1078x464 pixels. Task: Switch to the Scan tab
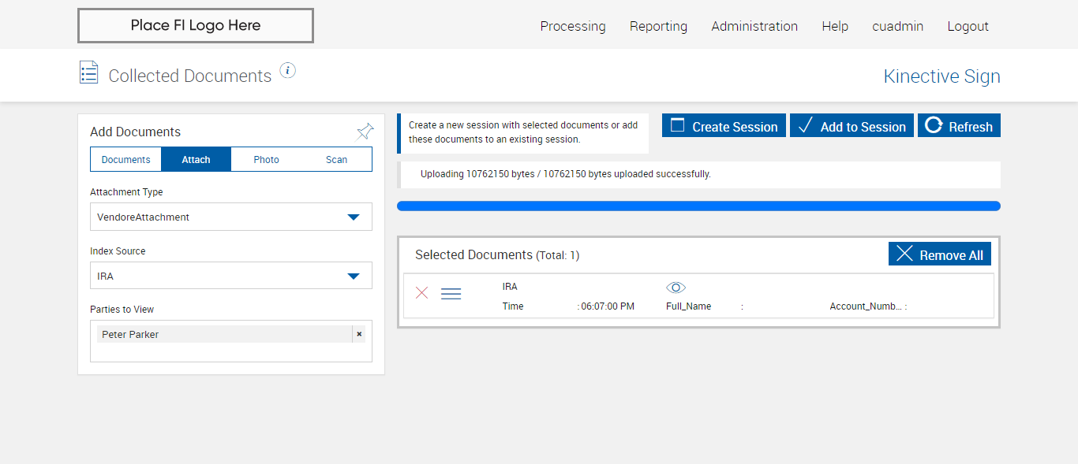(337, 159)
